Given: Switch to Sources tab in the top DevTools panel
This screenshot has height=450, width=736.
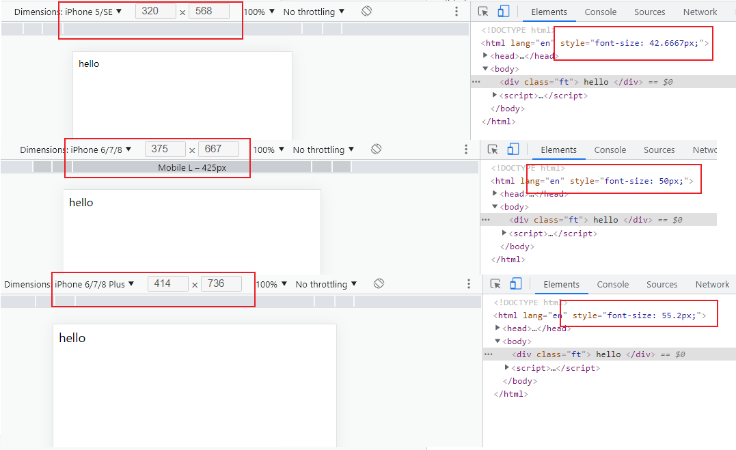Looking at the screenshot, I should pyautogui.click(x=650, y=12).
